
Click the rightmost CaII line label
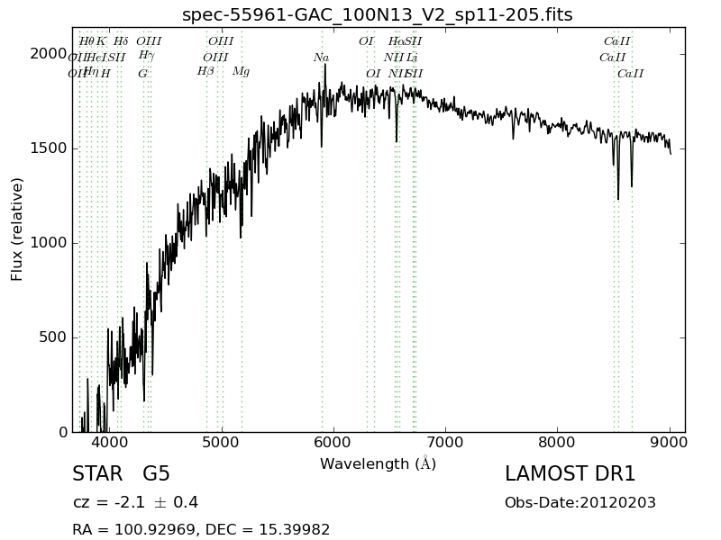(630, 74)
